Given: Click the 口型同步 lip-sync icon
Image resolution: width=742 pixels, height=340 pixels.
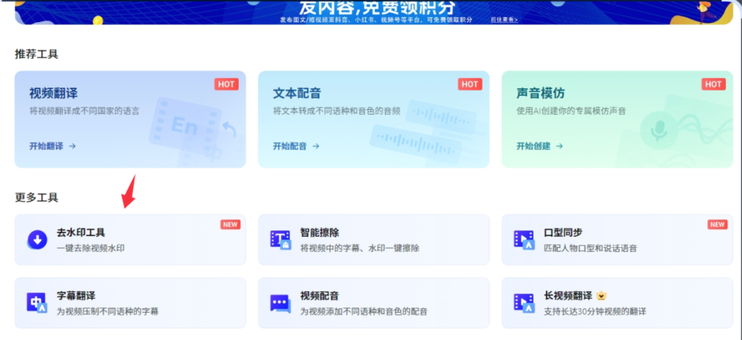Looking at the screenshot, I should 524,240.
